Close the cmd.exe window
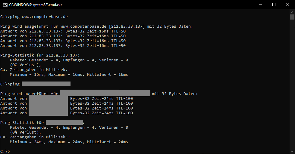295x154 pixels. pyautogui.click(x=288, y=5)
